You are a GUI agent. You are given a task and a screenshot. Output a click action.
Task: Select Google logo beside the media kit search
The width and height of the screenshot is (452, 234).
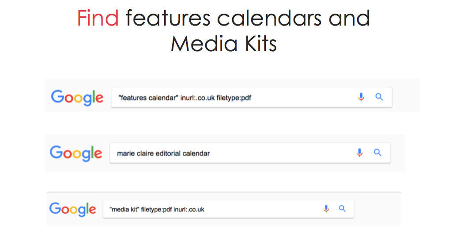(73, 209)
